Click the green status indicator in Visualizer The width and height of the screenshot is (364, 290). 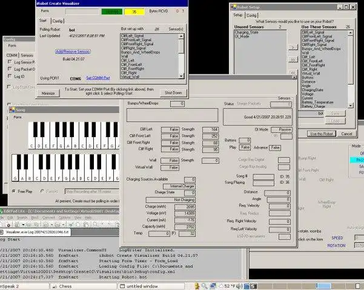112,11
